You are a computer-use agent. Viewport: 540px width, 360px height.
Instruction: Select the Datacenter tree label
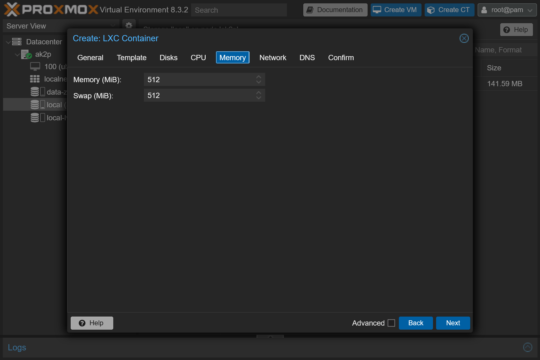click(x=44, y=42)
